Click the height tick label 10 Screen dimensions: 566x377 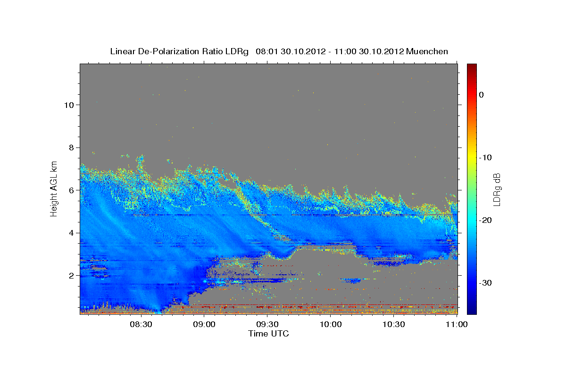[69, 105]
